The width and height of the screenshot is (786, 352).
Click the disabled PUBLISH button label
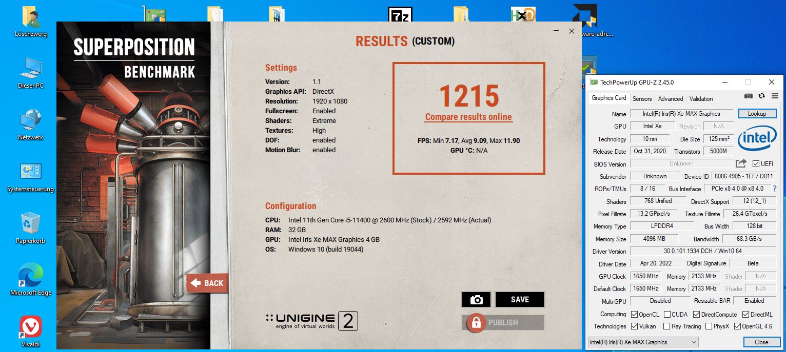pos(503,323)
